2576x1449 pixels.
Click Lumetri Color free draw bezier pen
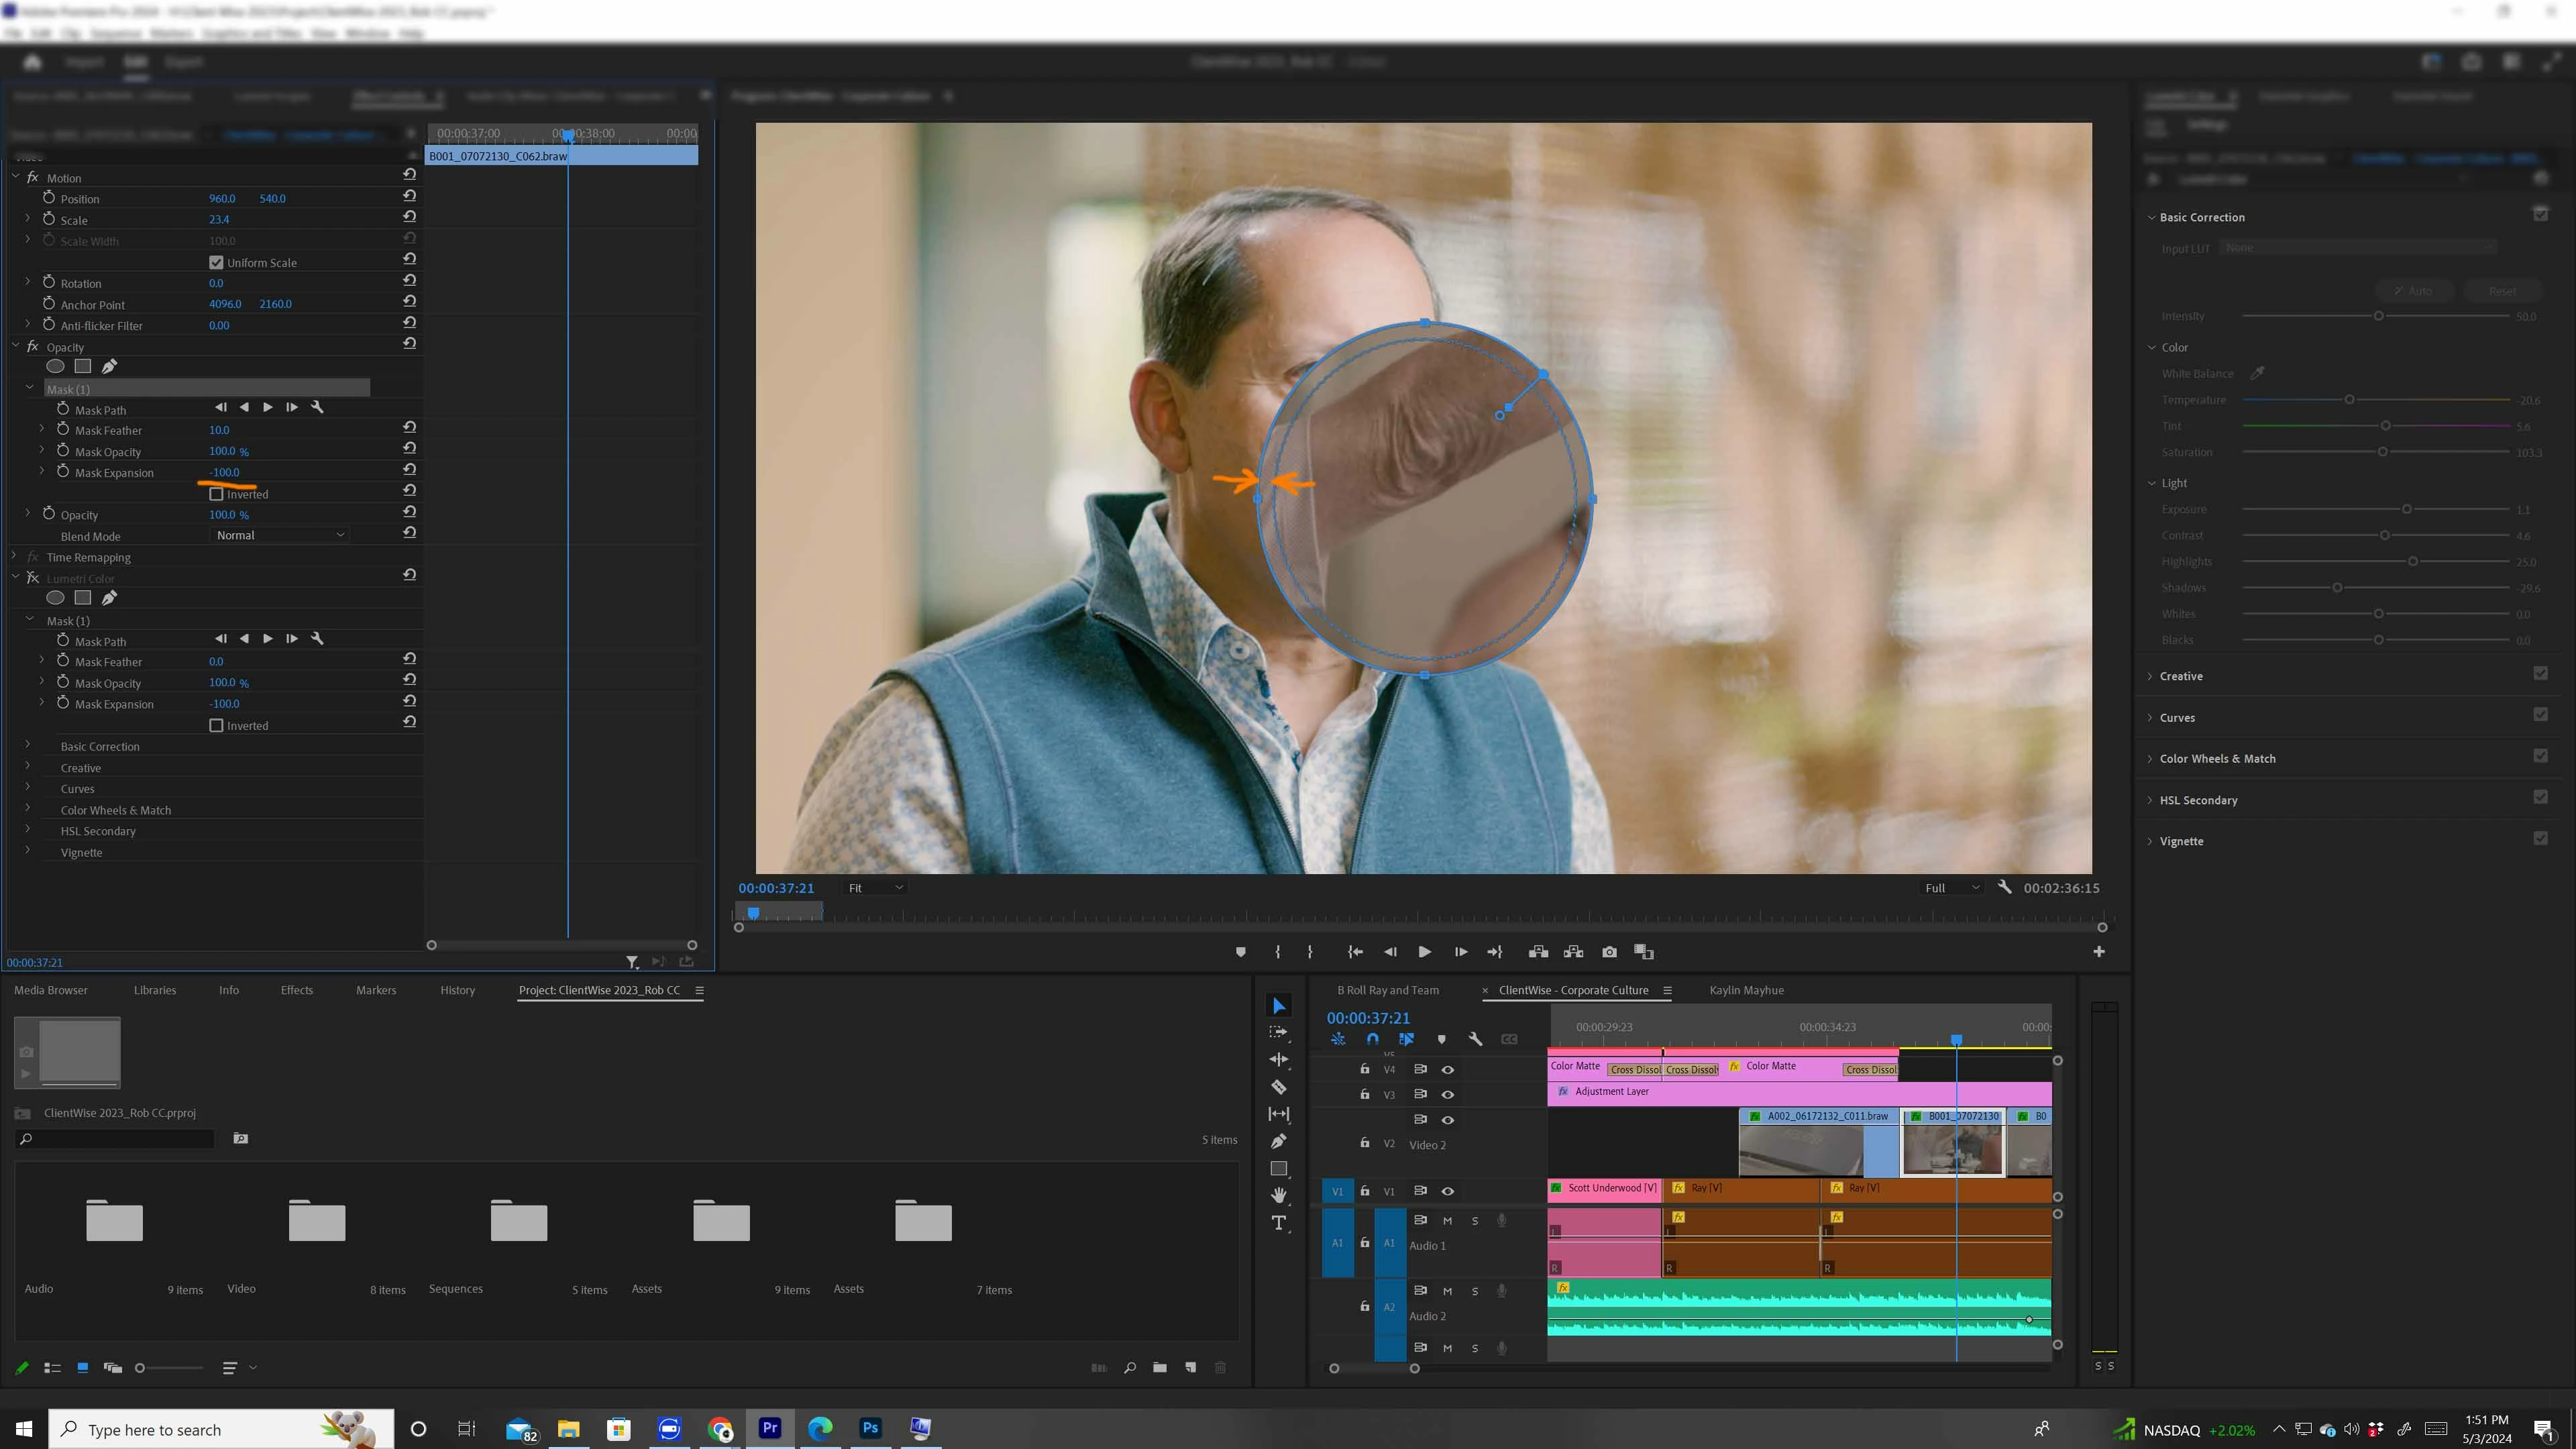(x=109, y=598)
